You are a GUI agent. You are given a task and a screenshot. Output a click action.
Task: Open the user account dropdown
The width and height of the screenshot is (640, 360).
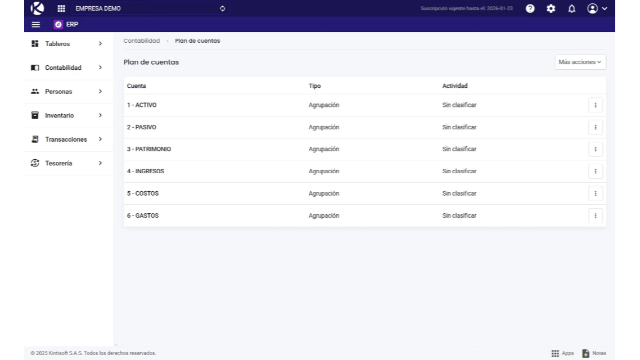click(597, 8)
